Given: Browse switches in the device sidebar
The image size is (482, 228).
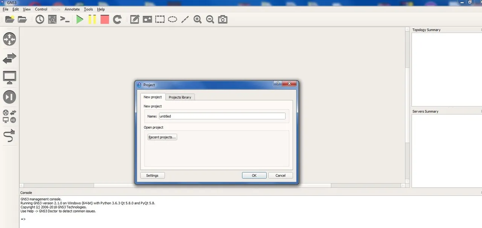Looking at the screenshot, I should pos(9,58).
